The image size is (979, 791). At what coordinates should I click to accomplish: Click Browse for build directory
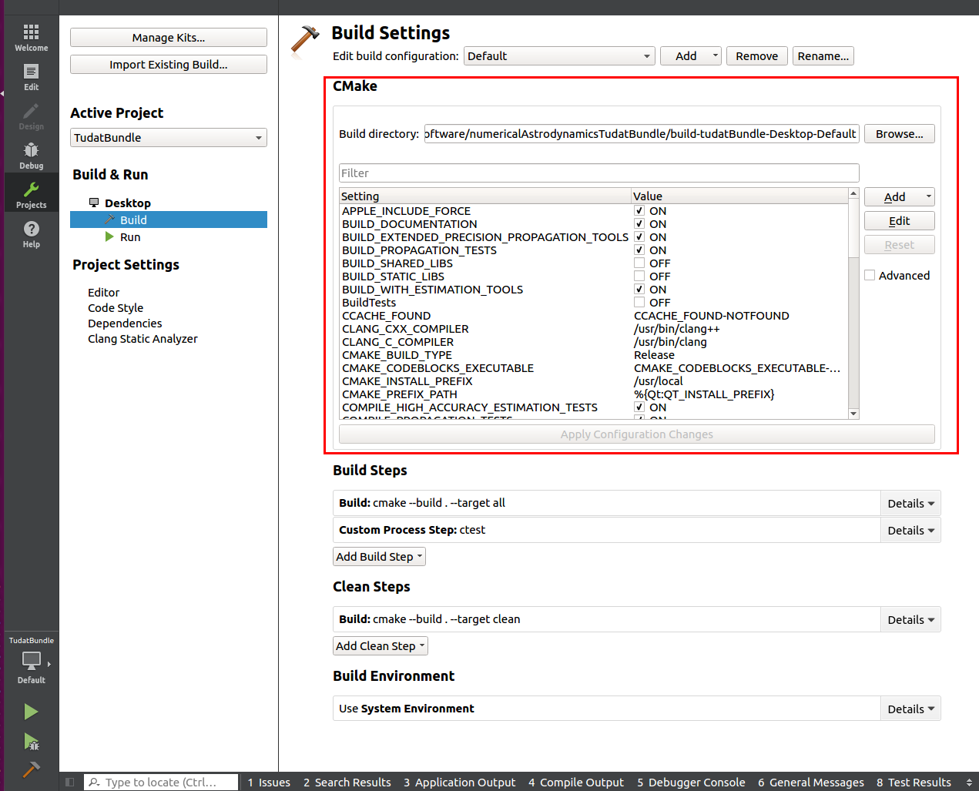click(899, 134)
